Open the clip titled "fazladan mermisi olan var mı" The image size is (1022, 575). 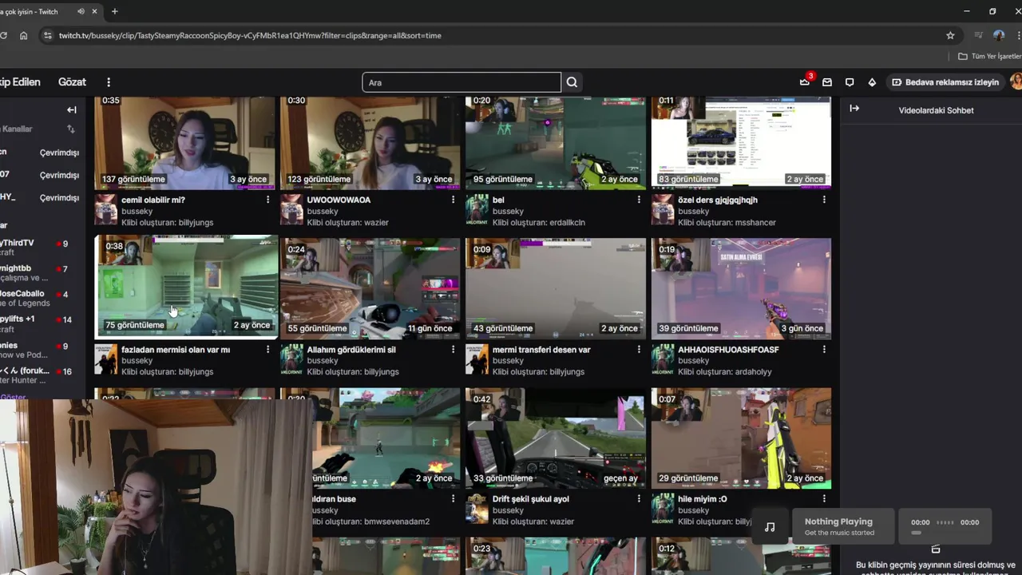[176, 350]
